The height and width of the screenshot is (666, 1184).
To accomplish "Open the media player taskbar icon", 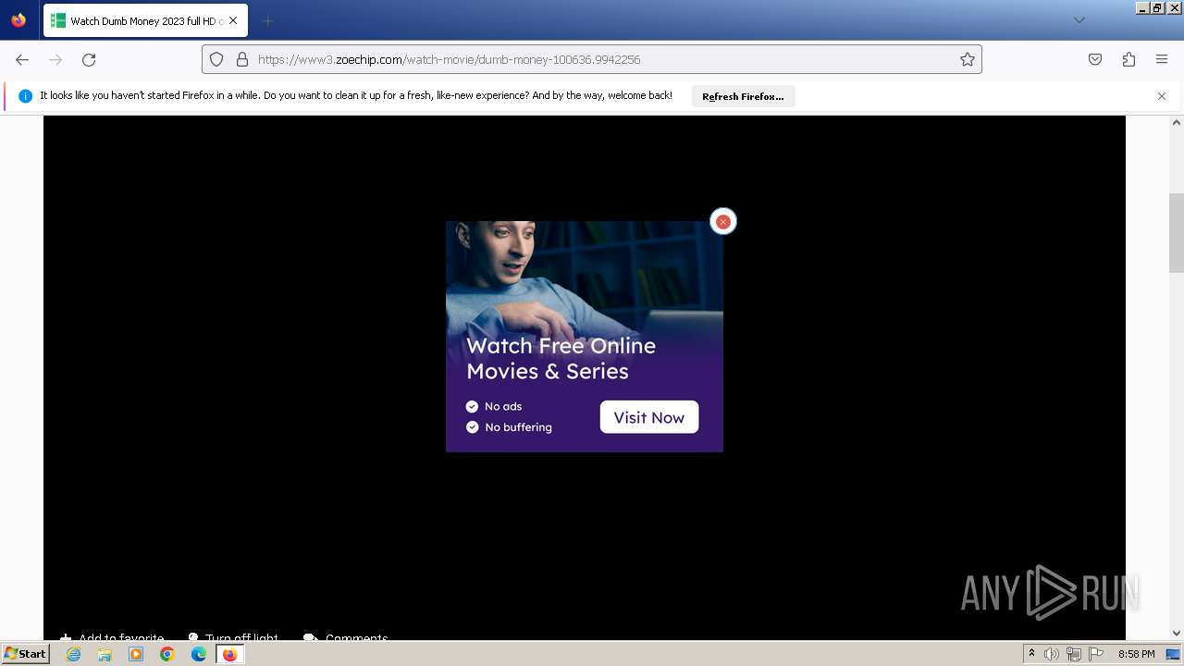I will tap(136, 654).
